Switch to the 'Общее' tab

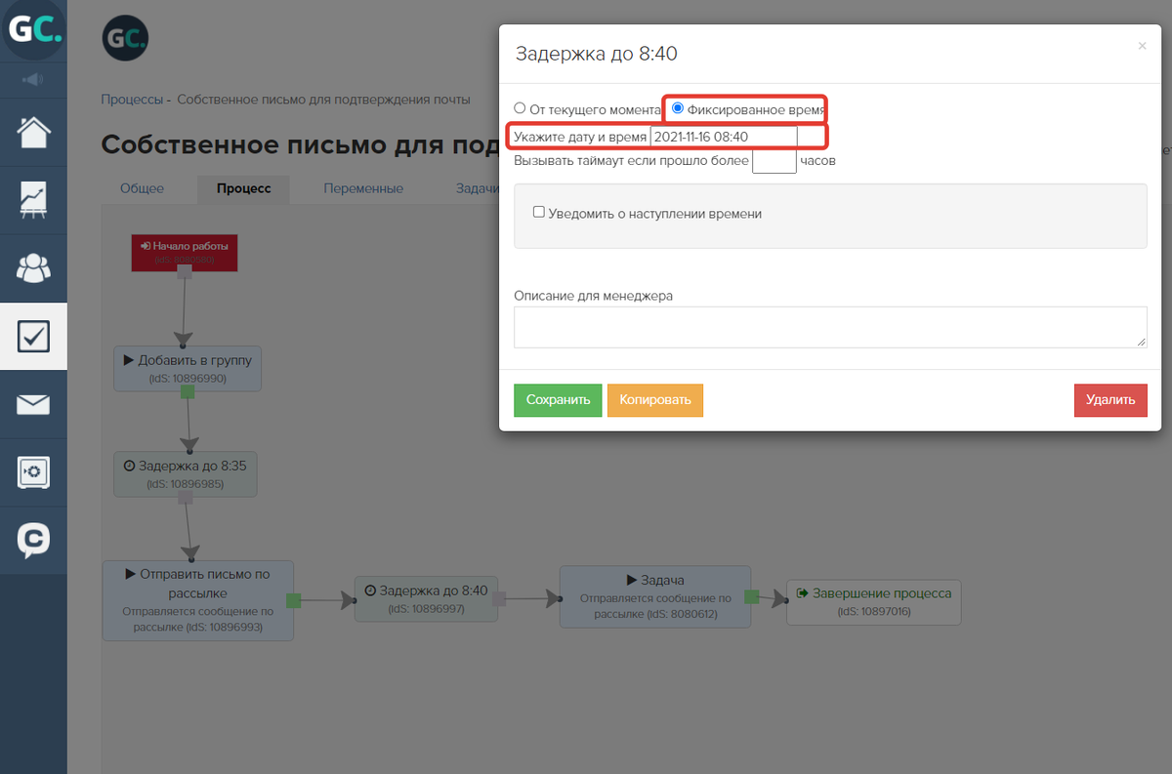pyautogui.click(x=142, y=188)
